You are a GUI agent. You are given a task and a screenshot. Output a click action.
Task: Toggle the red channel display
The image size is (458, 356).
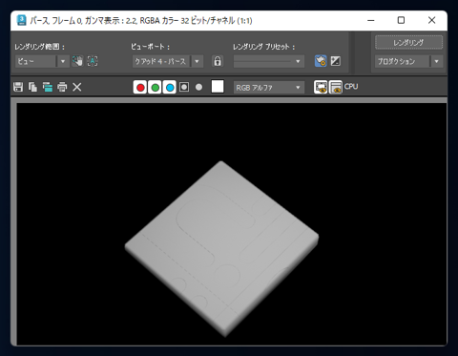pyautogui.click(x=140, y=87)
